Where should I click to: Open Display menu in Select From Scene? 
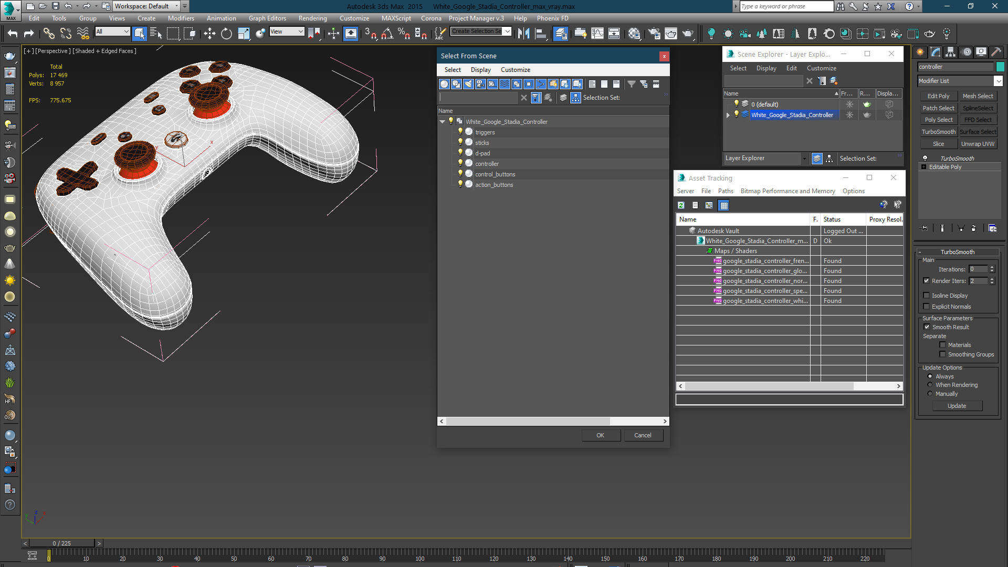click(480, 69)
